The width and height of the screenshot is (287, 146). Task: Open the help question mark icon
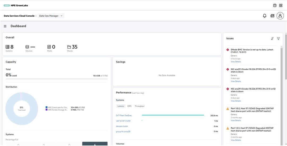pyautogui.click(x=275, y=5)
